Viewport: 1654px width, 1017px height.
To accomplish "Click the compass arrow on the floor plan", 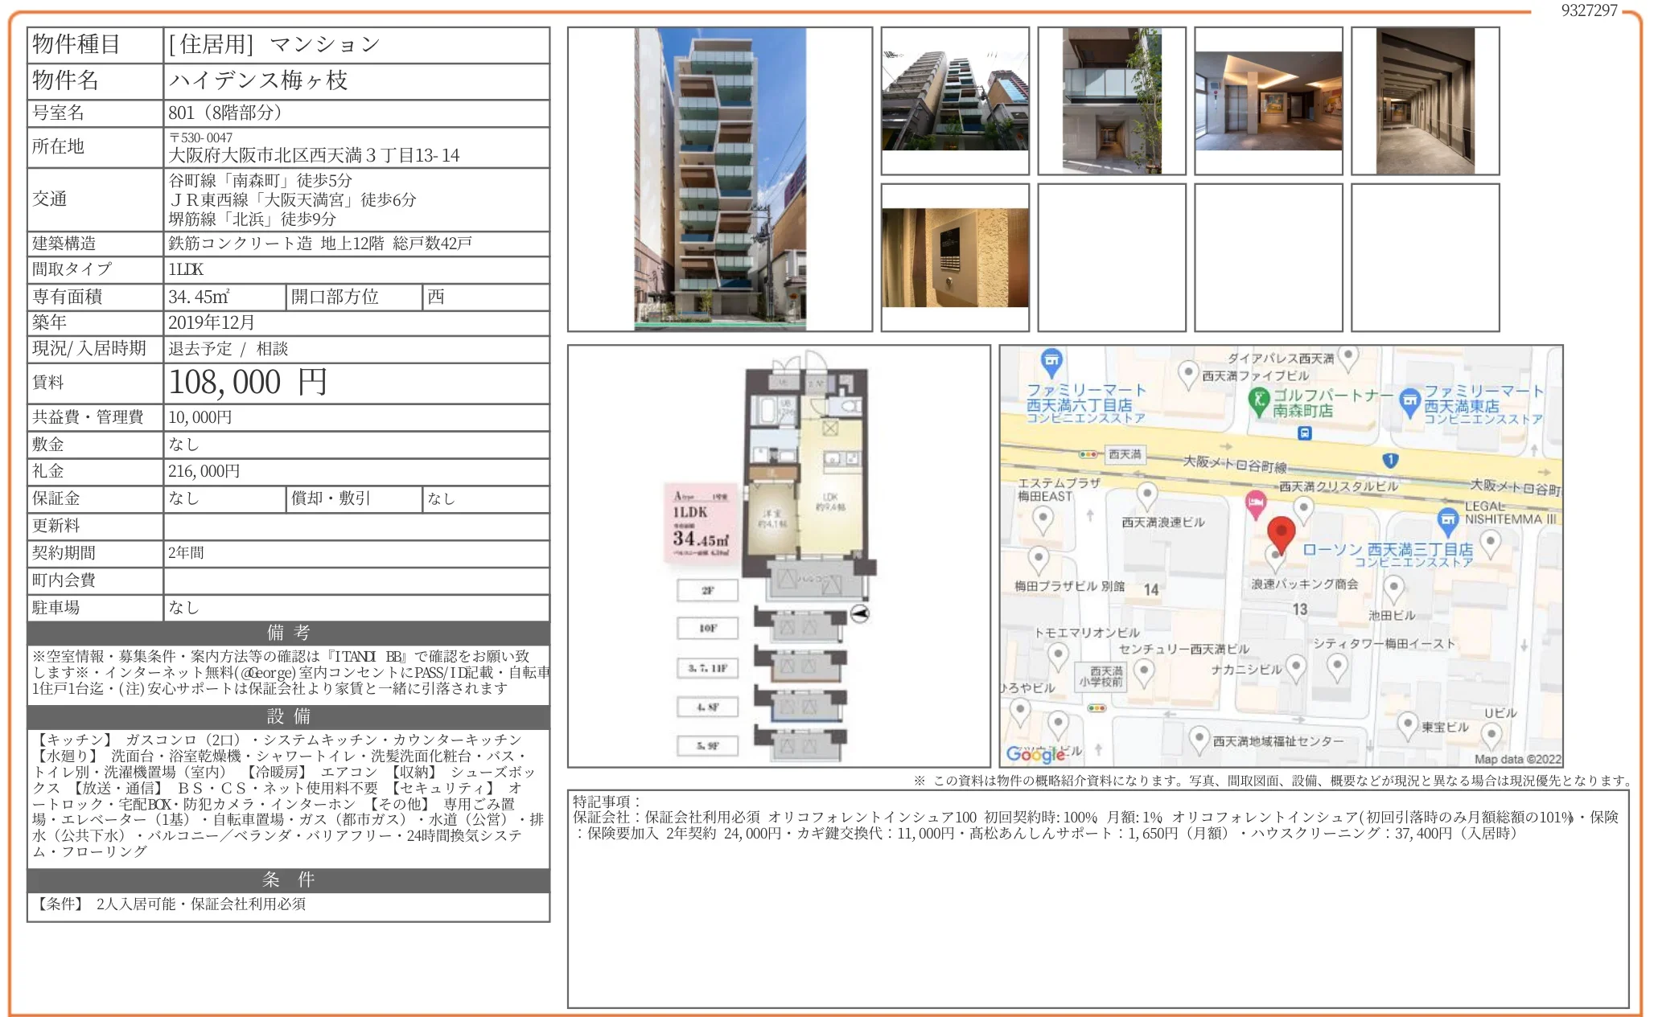I will pyautogui.click(x=859, y=614).
